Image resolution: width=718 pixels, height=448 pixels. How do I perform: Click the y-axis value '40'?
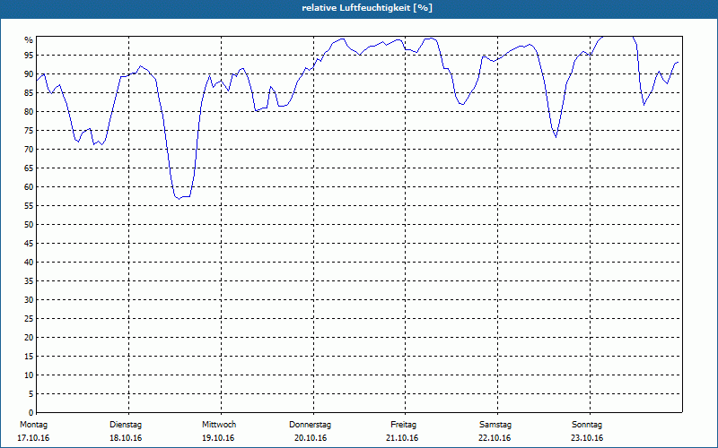pos(29,263)
